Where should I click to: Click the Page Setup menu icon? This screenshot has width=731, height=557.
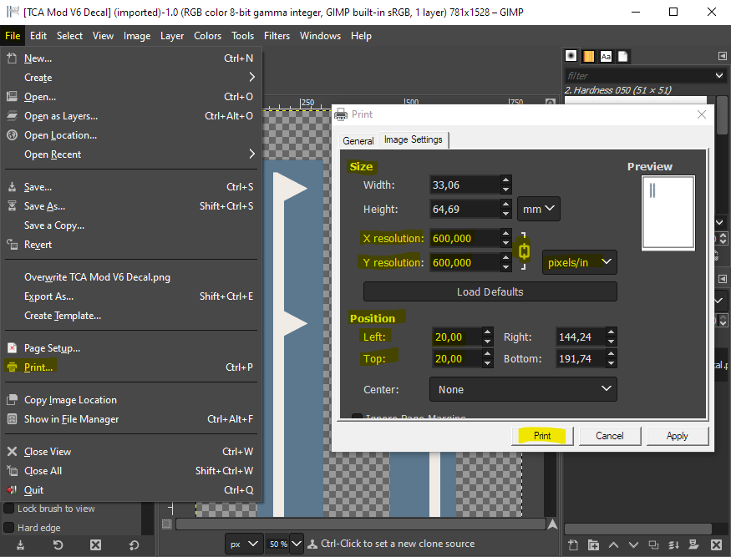[x=13, y=348]
